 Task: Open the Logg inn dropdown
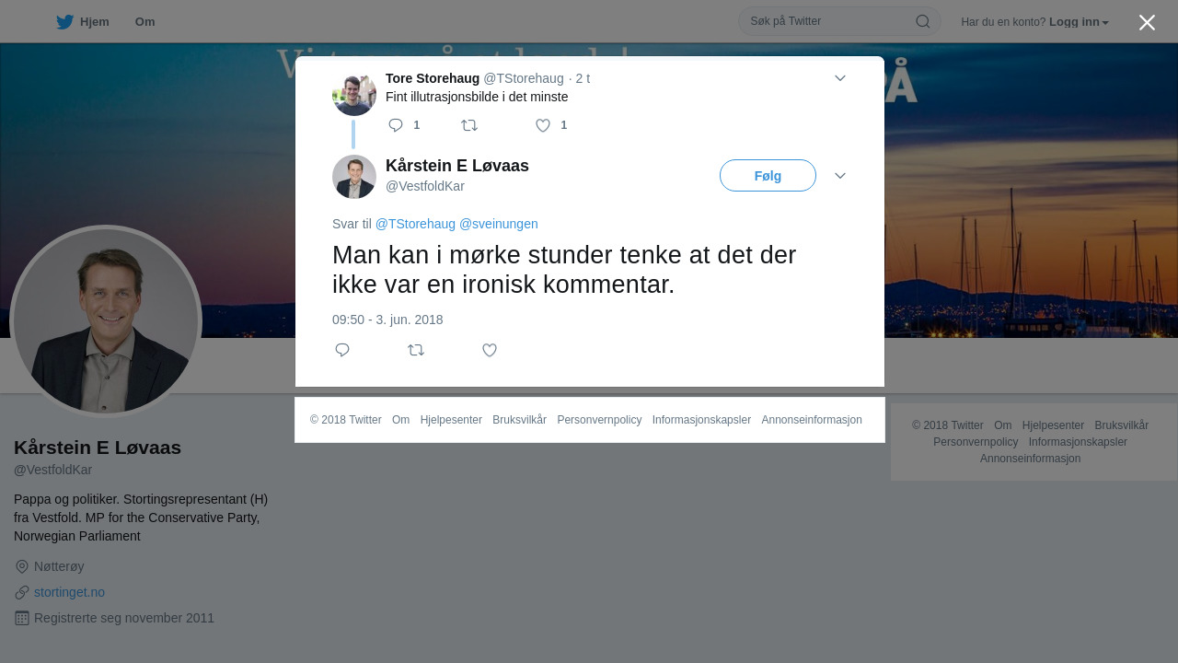(x=1079, y=22)
